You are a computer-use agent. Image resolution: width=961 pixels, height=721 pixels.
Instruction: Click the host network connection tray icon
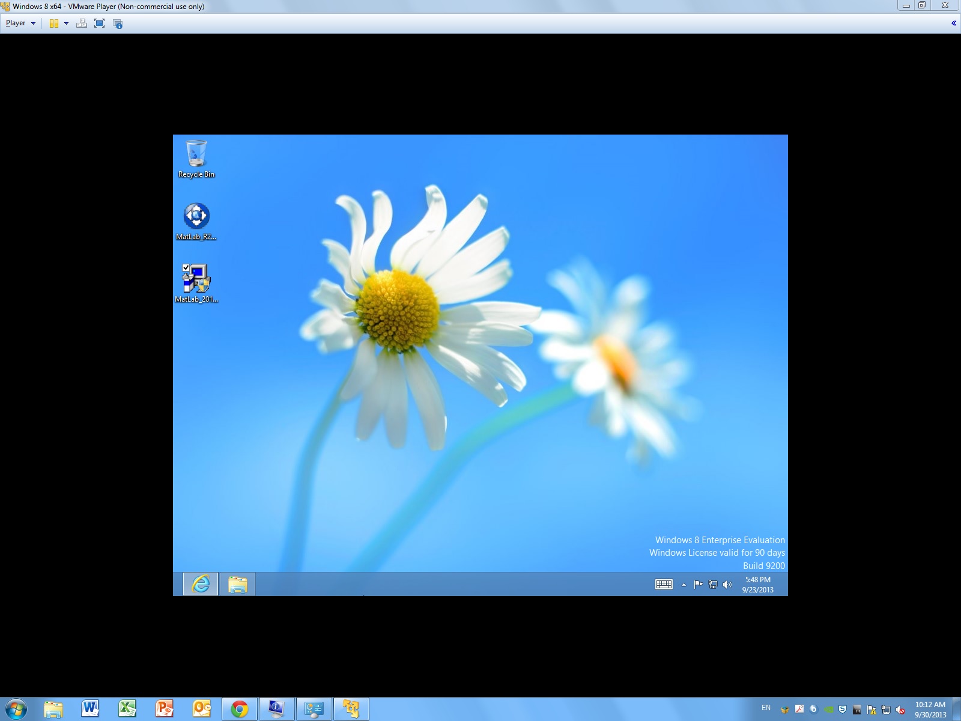point(886,709)
